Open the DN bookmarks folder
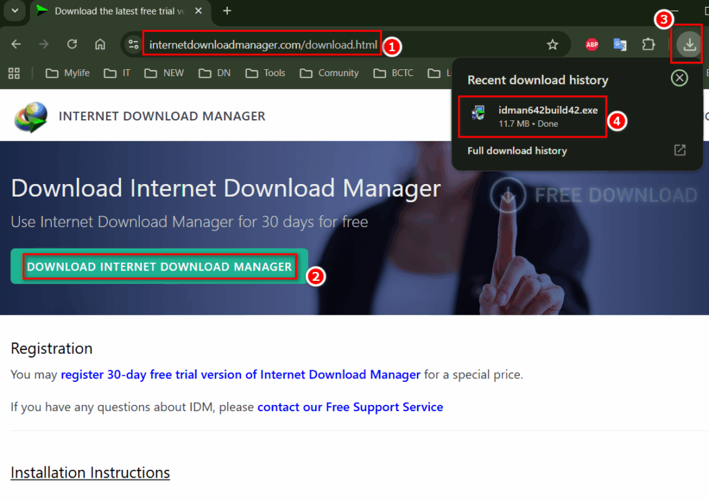The width and height of the screenshot is (709, 501). pyautogui.click(x=215, y=73)
